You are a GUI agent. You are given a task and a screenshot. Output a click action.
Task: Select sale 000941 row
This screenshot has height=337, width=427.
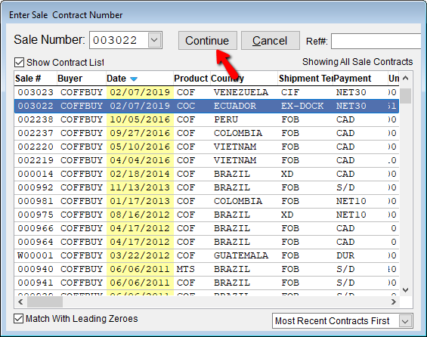[206, 283]
